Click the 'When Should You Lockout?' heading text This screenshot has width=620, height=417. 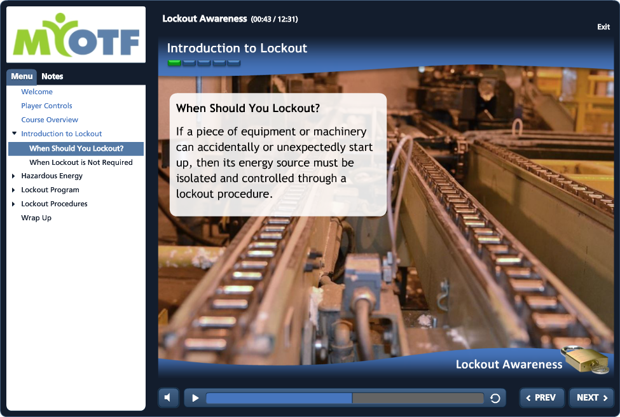point(248,108)
